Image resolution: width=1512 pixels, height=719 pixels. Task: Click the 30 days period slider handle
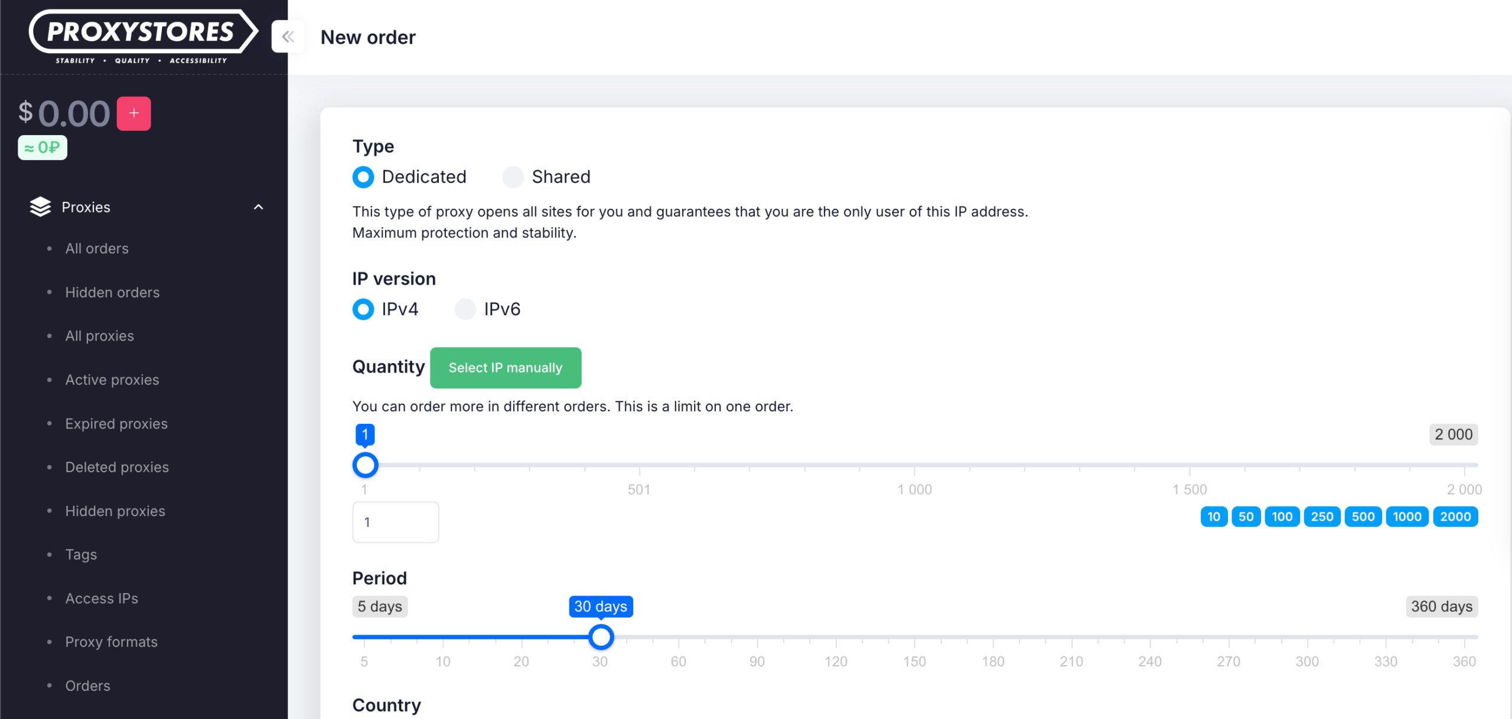[x=601, y=637]
